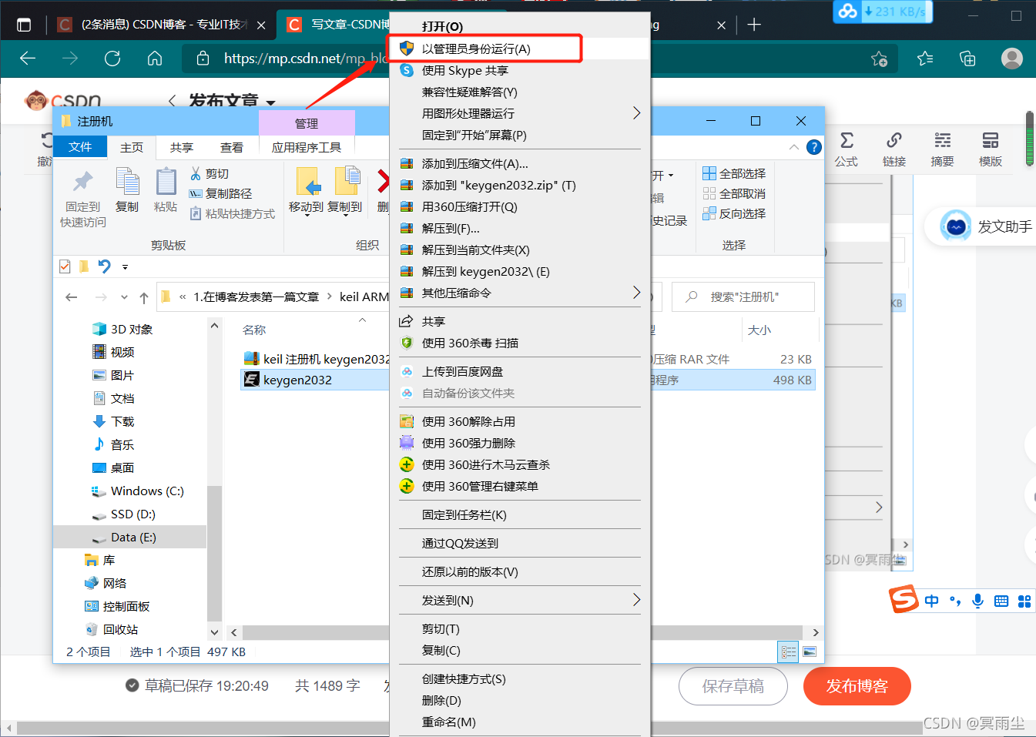The image size is (1036, 737).
Task: Click Explorer help question mark icon
Action: [813, 147]
